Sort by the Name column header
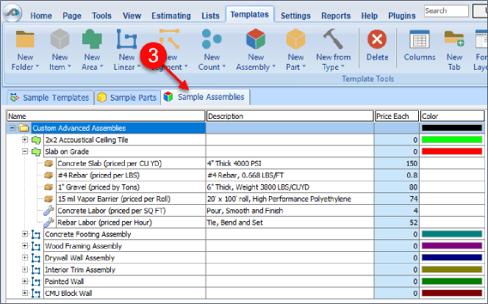 (x=106, y=116)
